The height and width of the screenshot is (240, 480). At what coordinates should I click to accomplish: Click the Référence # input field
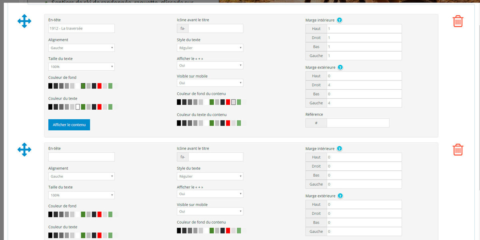(x=358, y=123)
